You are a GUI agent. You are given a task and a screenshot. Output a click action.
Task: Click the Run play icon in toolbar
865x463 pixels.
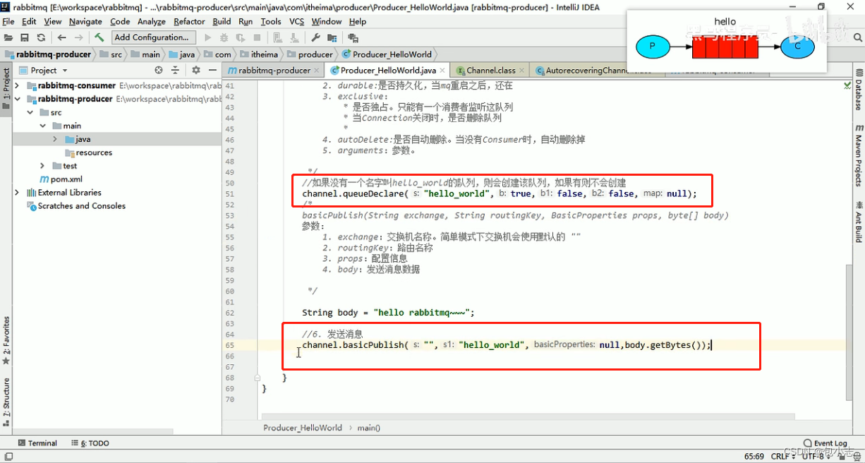(207, 37)
